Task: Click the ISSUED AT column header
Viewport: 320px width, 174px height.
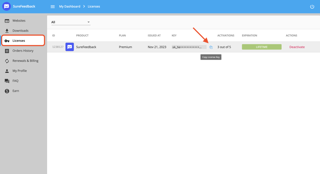Action: tap(154, 35)
